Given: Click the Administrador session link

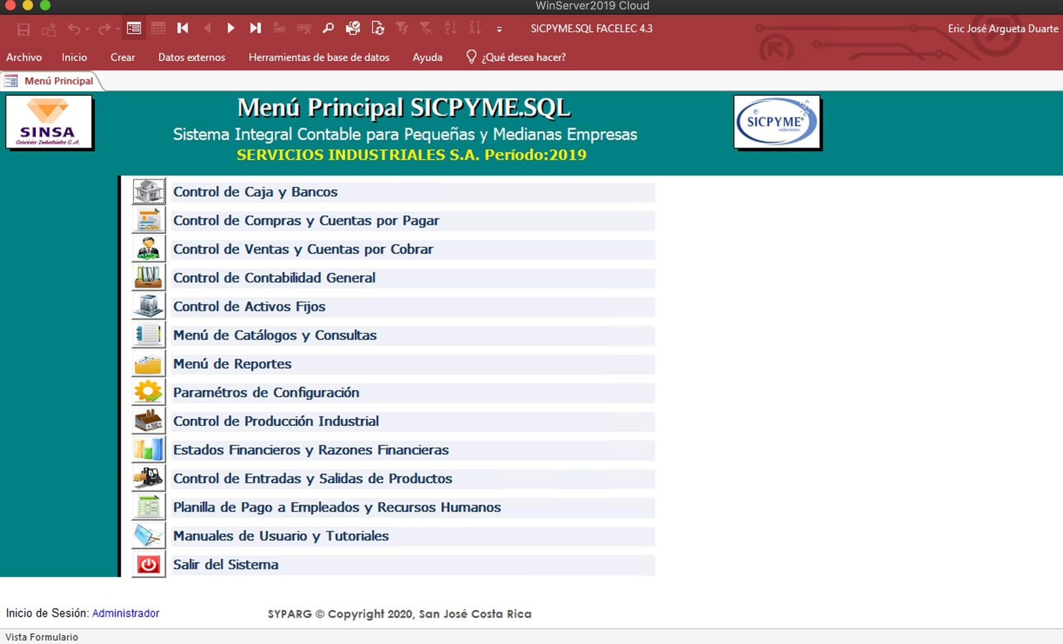Looking at the screenshot, I should (x=126, y=613).
